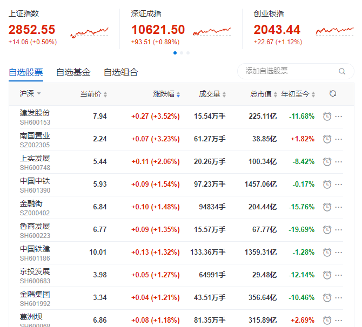Open stock 京投发展 SH600683
This screenshot has width=362, height=327.
35,276
